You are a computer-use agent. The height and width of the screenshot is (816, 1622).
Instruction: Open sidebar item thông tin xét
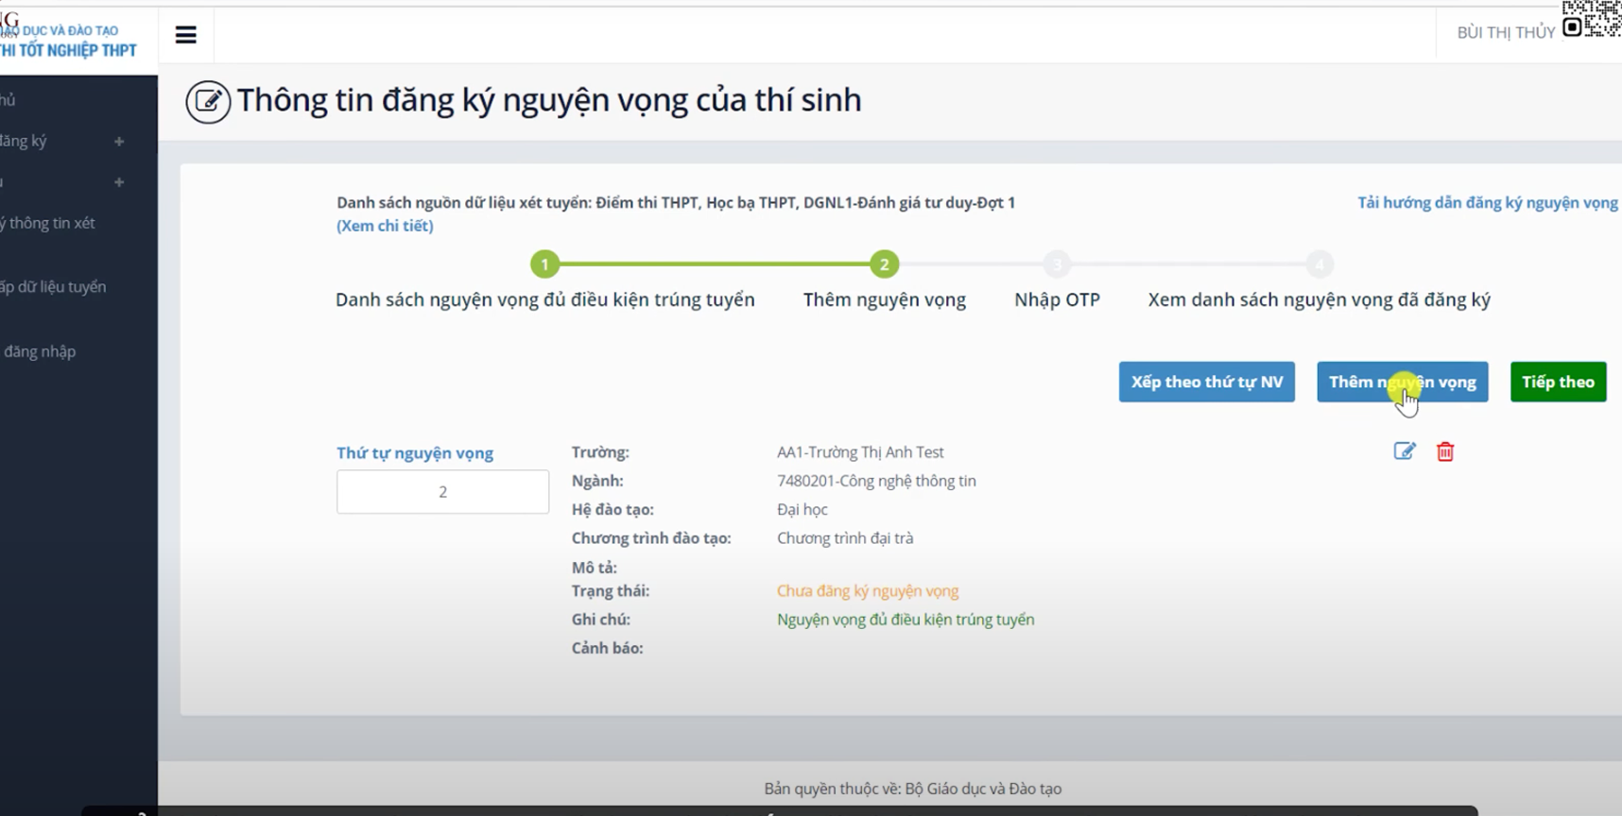pyautogui.click(x=47, y=223)
